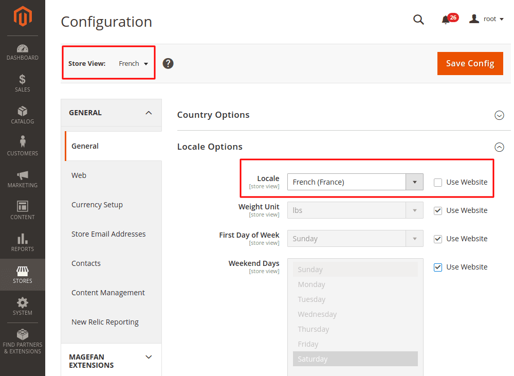The height and width of the screenshot is (376, 514).
Task: Click the Magento logo icon
Action: pos(23,17)
